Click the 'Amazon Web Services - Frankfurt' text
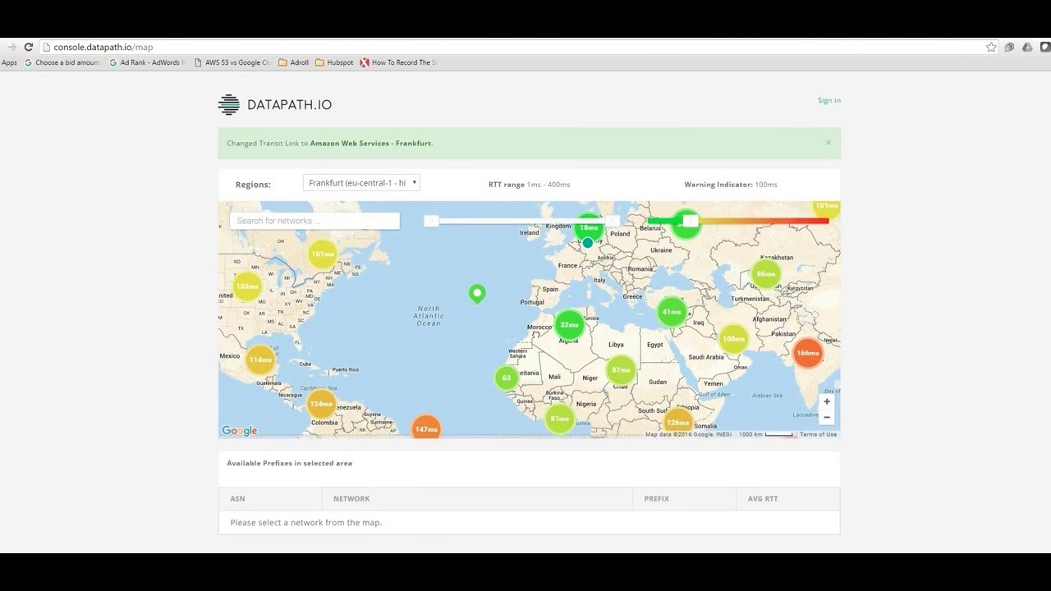This screenshot has height=591, width=1051. (370, 143)
